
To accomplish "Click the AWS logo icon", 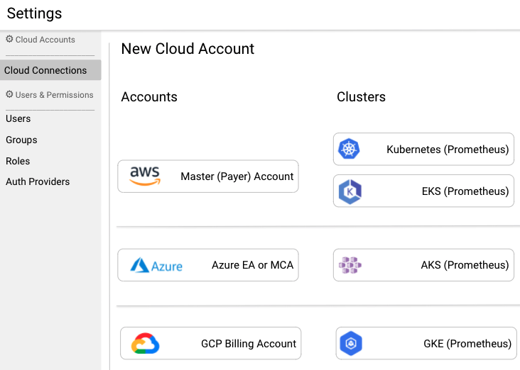I will [x=145, y=176].
